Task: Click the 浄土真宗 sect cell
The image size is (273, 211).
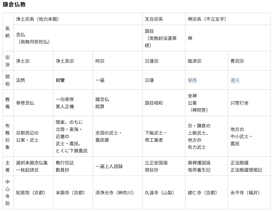Action: pyautogui.click(x=73, y=61)
